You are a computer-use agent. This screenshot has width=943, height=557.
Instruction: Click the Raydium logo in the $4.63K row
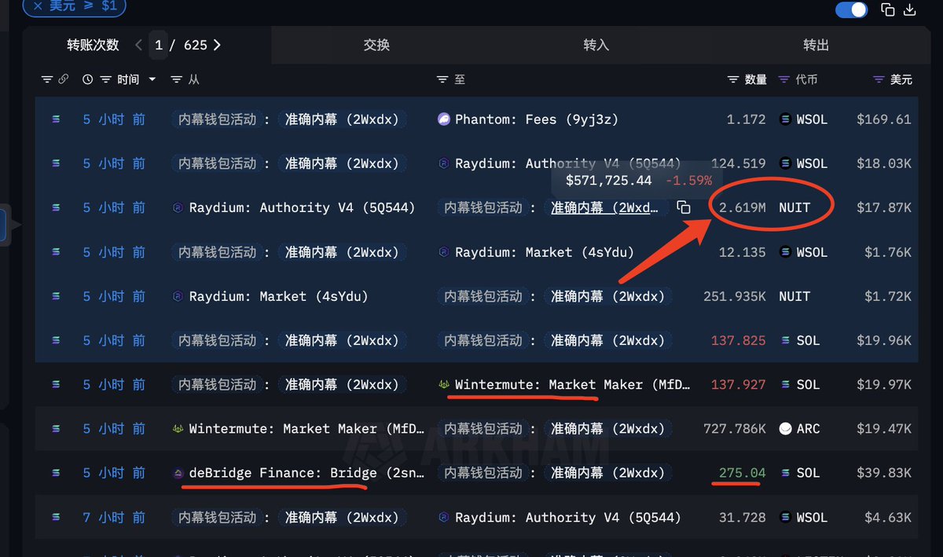pos(444,518)
